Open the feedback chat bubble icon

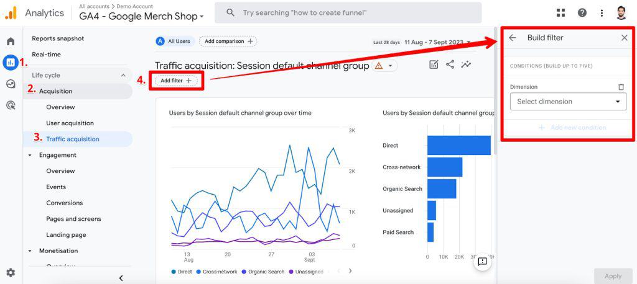(x=482, y=261)
